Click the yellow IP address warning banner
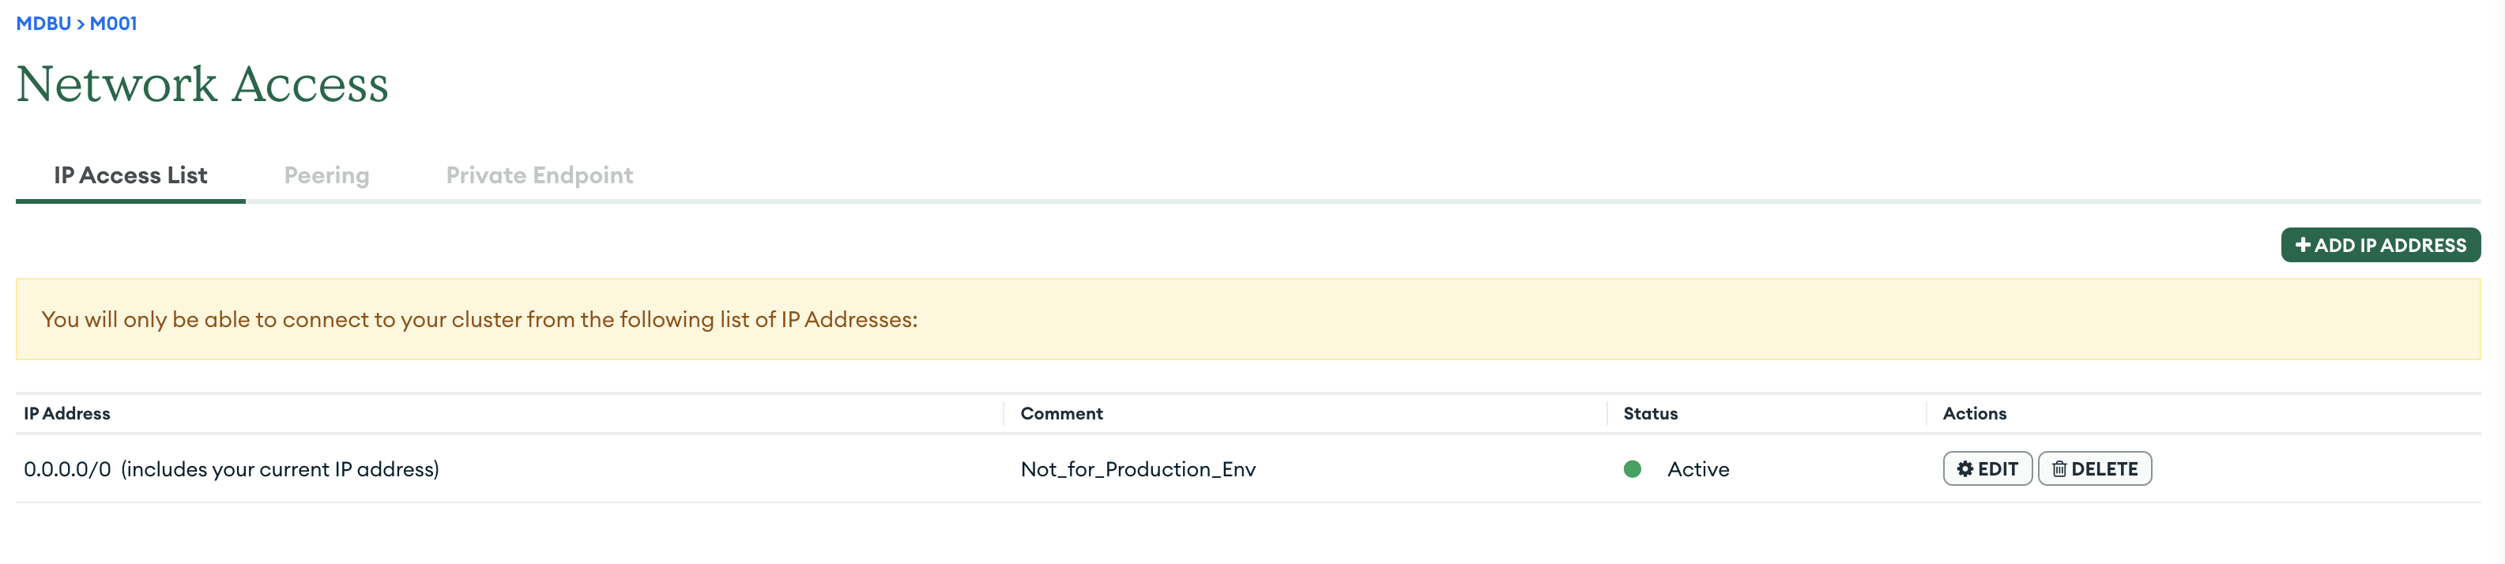Viewport: 2505px width, 564px height. 1247,319
